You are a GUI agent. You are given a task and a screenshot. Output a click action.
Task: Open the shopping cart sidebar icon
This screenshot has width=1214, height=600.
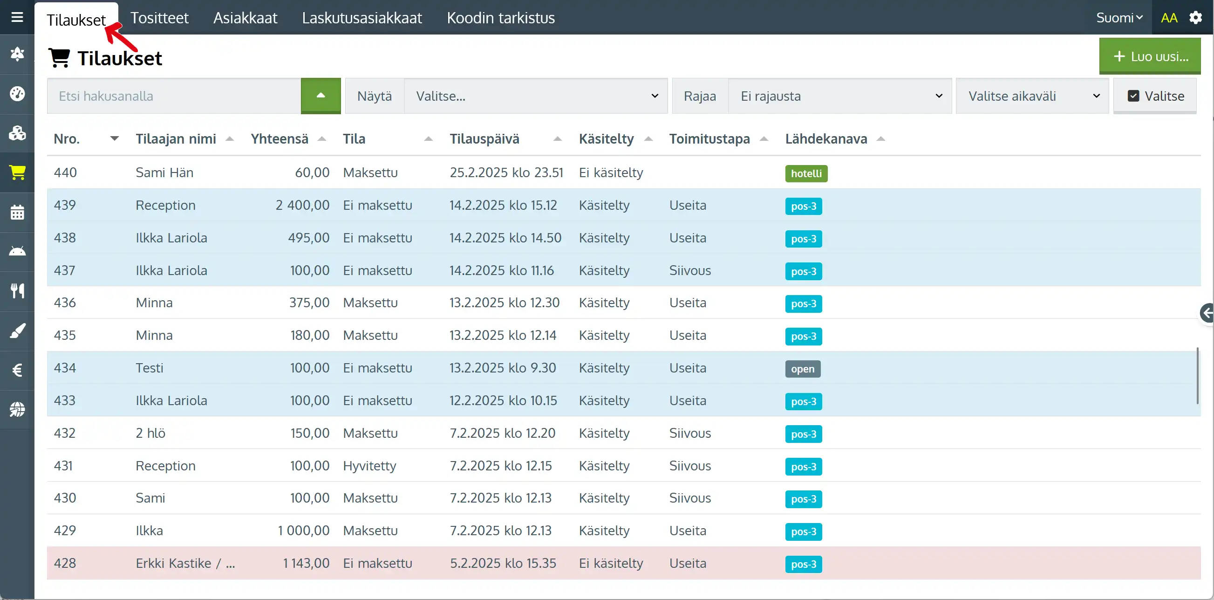[17, 172]
